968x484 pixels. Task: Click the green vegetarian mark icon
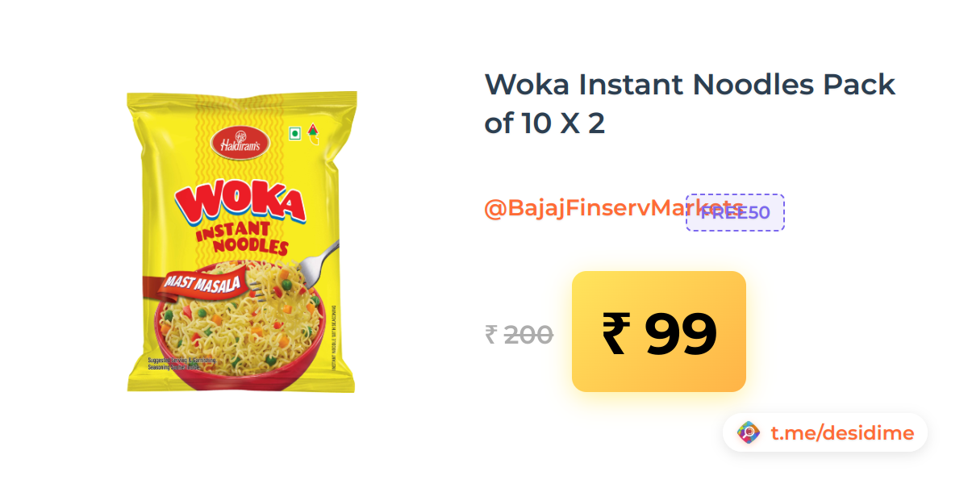tap(295, 134)
